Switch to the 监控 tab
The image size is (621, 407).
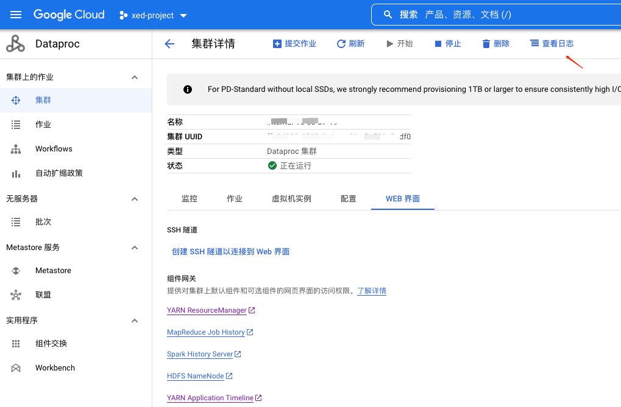click(190, 199)
